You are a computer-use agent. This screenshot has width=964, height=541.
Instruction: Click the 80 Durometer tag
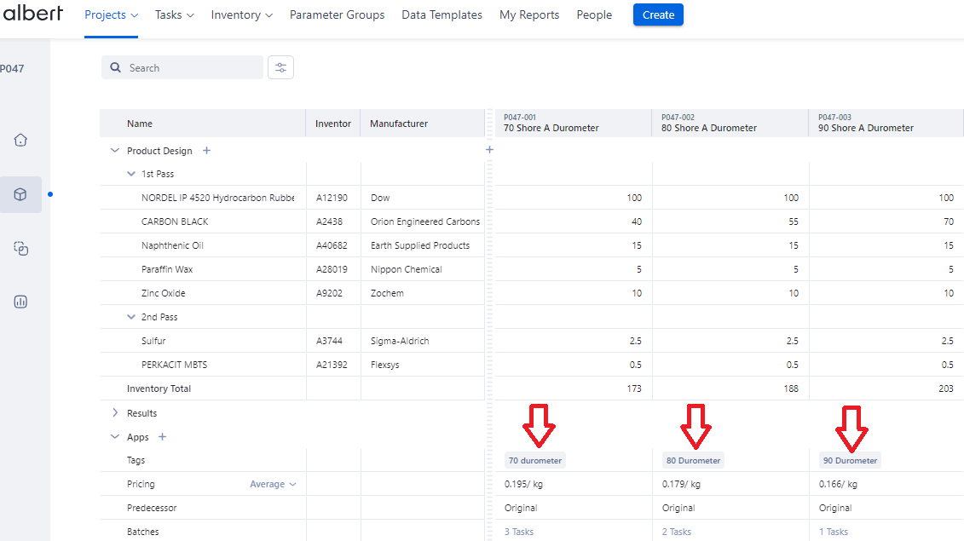coord(693,460)
